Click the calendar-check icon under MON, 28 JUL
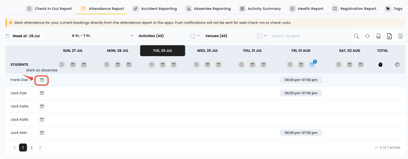Image resolution: width=408 pixels, height=159 pixels. click(129, 64)
